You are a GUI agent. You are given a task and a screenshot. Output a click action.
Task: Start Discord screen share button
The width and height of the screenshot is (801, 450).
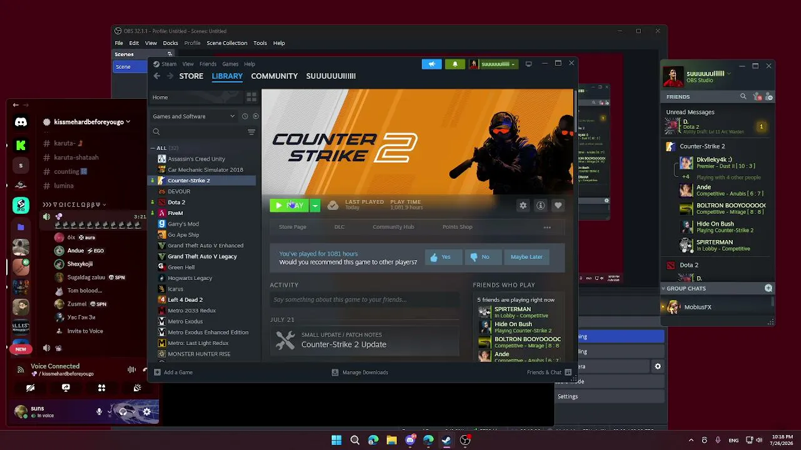pyautogui.click(x=66, y=388)
